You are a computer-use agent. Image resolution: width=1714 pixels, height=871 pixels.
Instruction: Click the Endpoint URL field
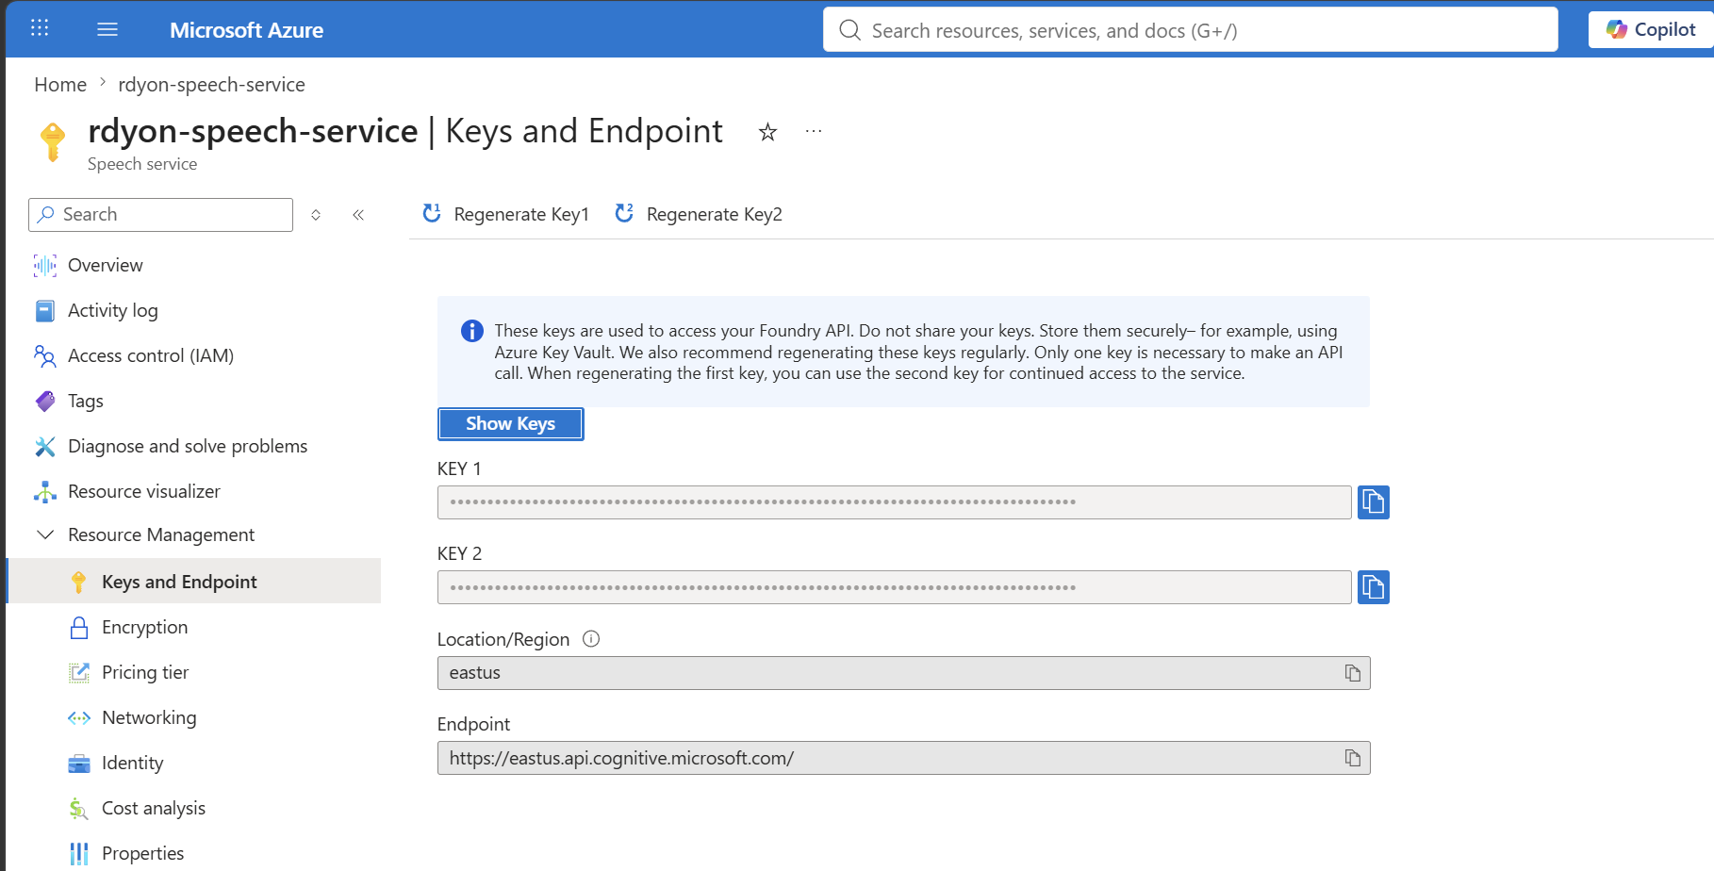pos(903,758)
